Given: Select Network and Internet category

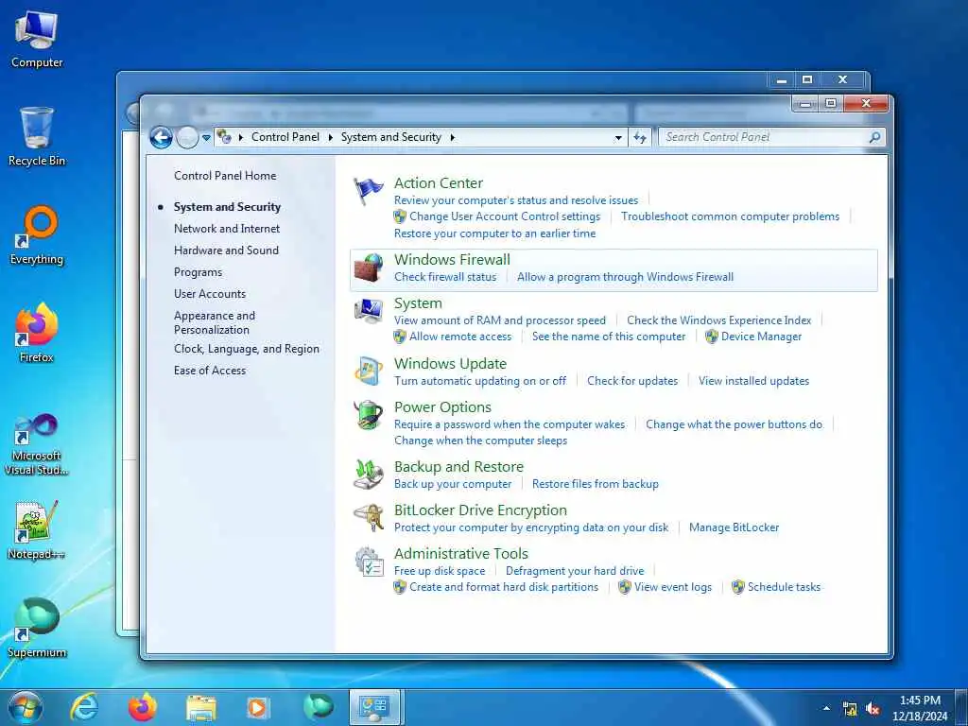Looking at the screenshot, I should 227,229.
